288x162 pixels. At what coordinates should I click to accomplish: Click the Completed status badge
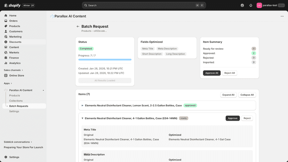86,49
